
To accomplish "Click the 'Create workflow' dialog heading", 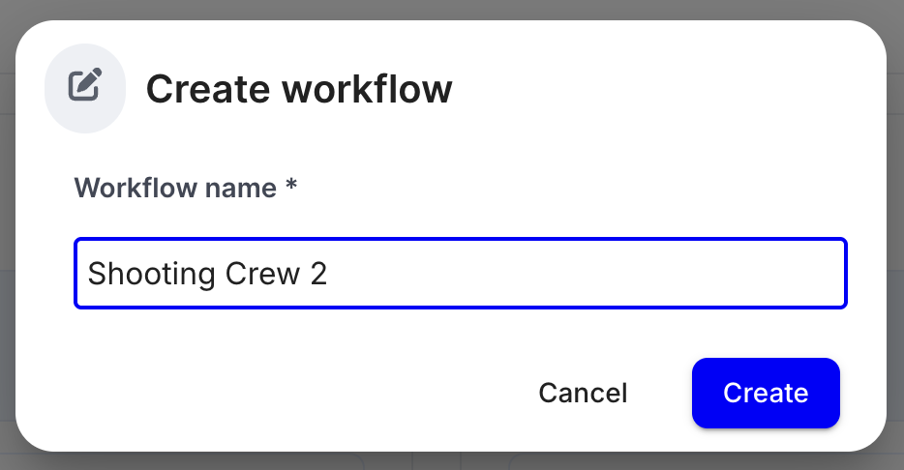I will tap(299, 89).
